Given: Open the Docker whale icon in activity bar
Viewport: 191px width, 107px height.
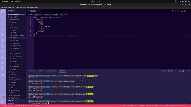Looking at the screenshot, I should (x=3, y=57).
